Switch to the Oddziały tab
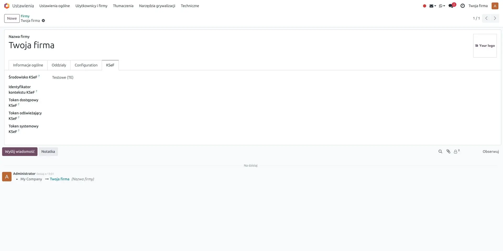This screenshot has height=251, width=503. [x=59, y=65]
